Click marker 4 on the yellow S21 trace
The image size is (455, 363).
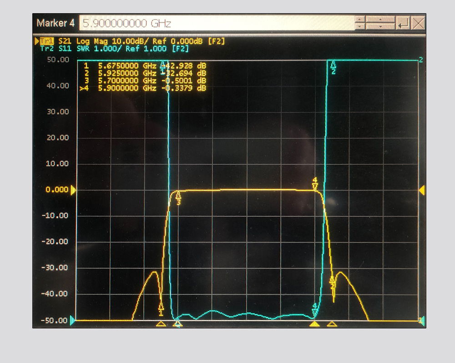[x=315, y=184]
